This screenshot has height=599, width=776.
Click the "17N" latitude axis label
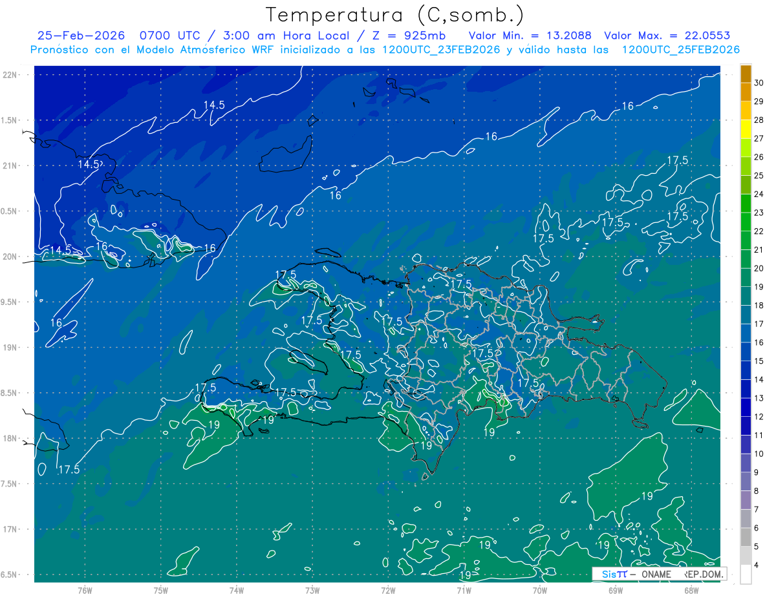10,529
